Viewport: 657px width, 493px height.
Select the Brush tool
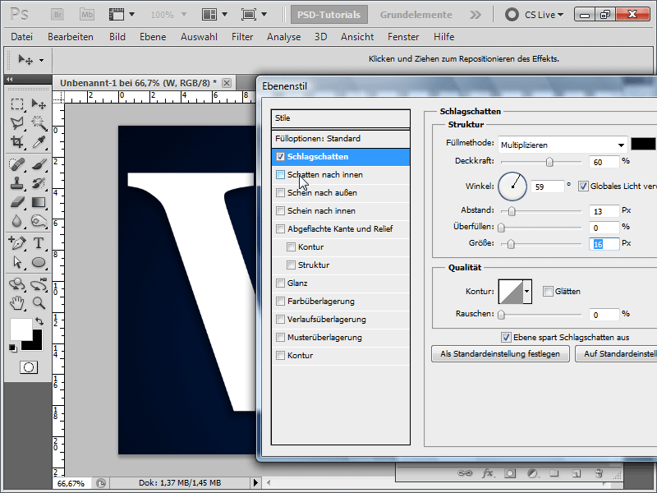[x=39, y=164]
